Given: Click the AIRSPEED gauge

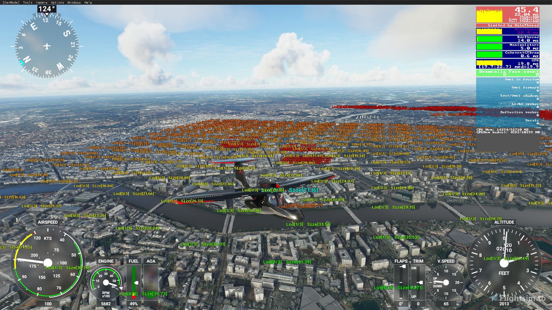Looking at the screenshot, I should 48,262.
